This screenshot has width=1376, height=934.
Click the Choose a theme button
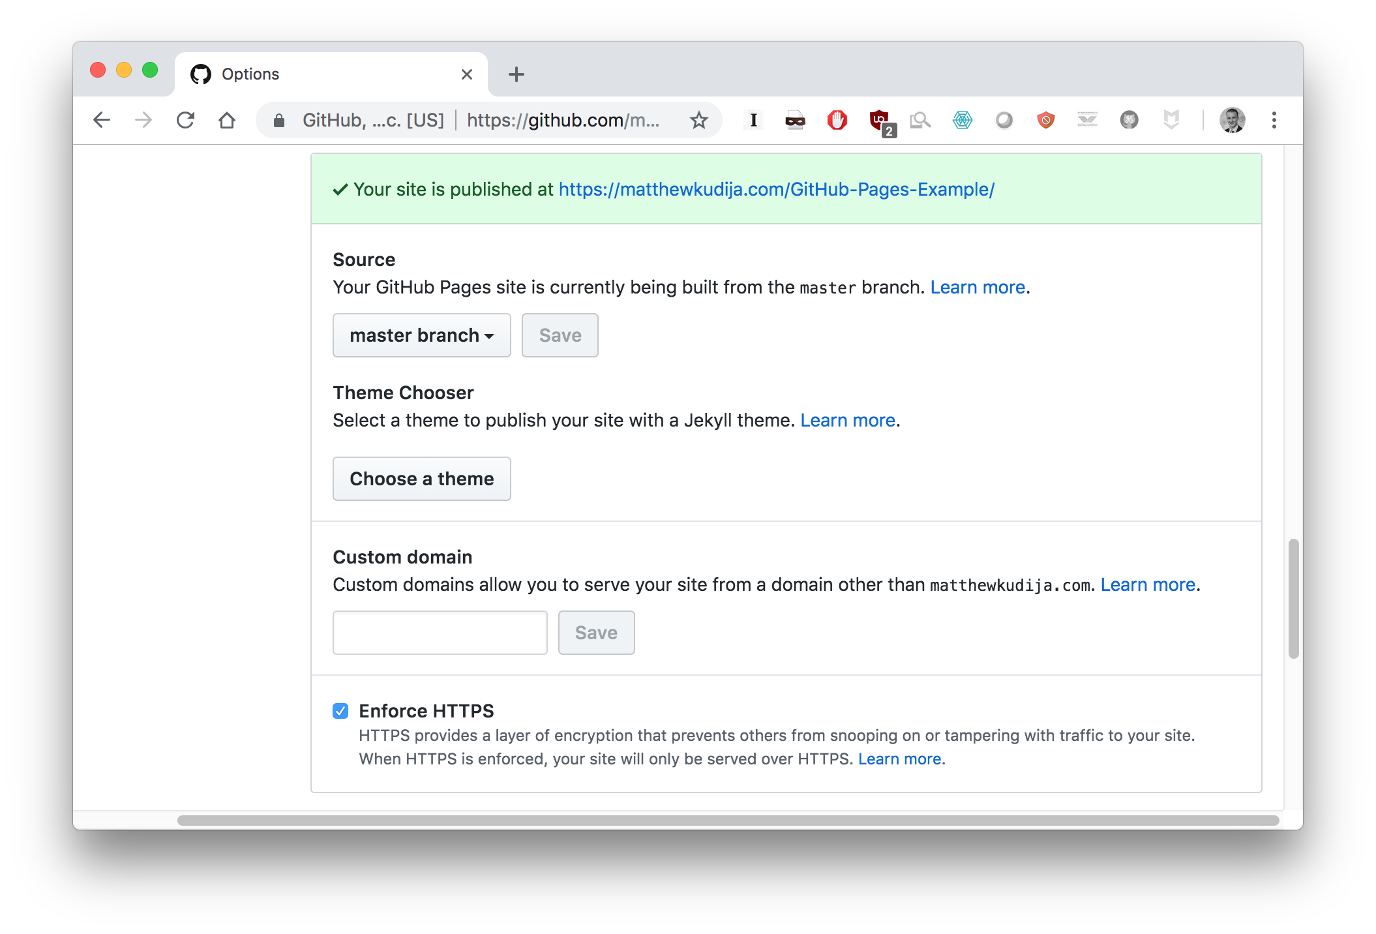click(422, 479)
